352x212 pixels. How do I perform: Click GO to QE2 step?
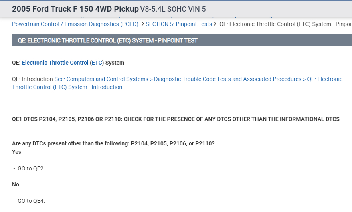(31, 168)
